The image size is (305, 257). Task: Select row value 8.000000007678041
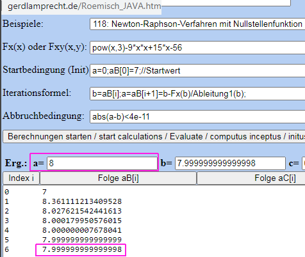[82, 230]
